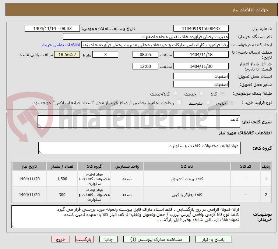The image size is (278, 249).
Task: Click row number 1 cell
Action: (266, 179)
